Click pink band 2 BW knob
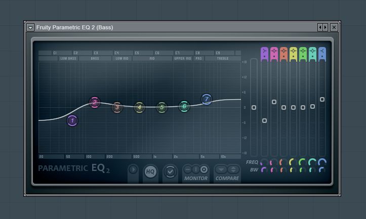The image size is (366, 219). click(273, 170)
